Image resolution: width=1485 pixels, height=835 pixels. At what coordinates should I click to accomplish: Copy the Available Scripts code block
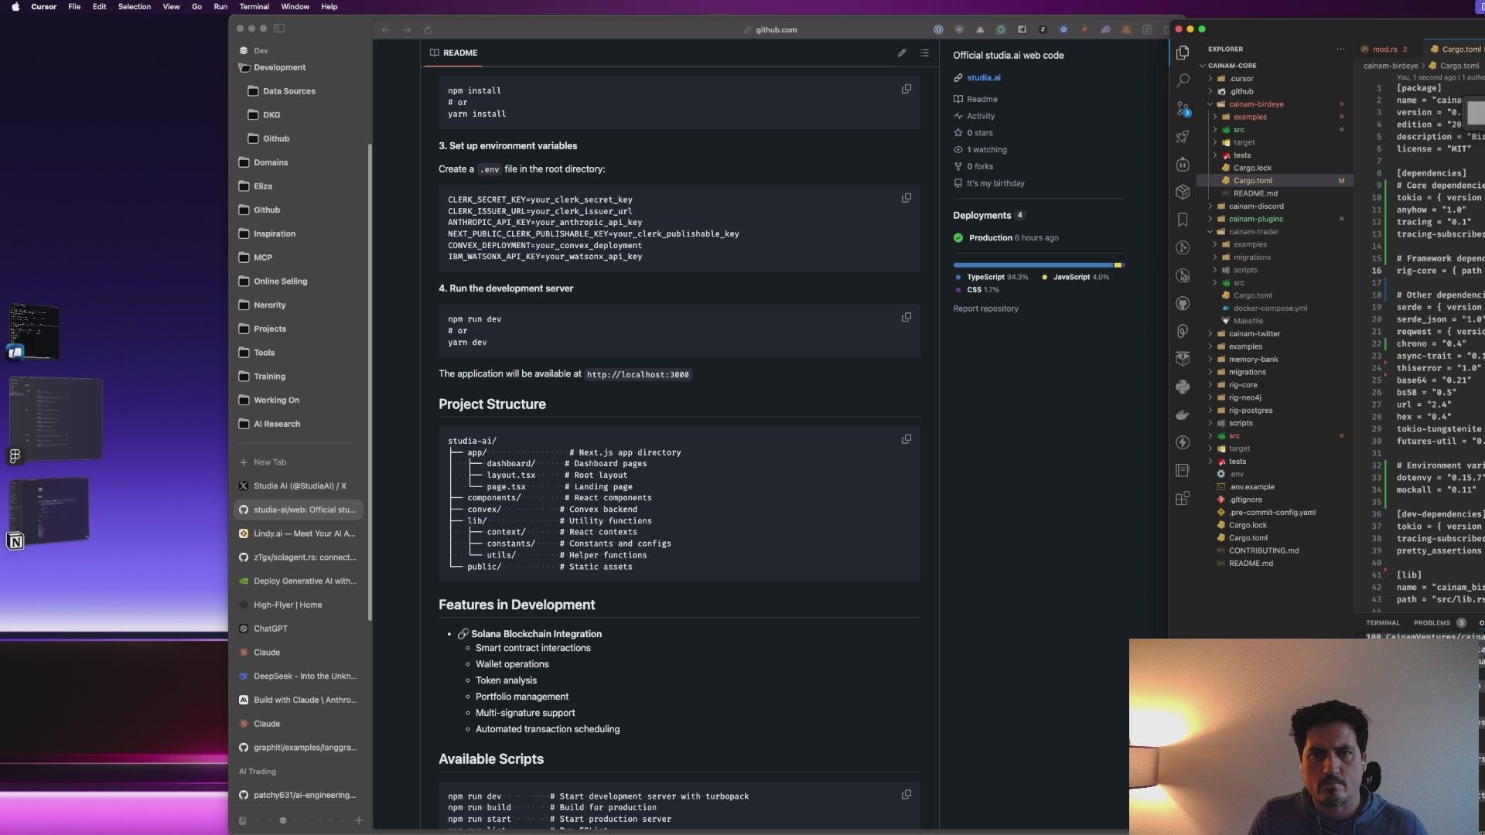click(906, 794)
